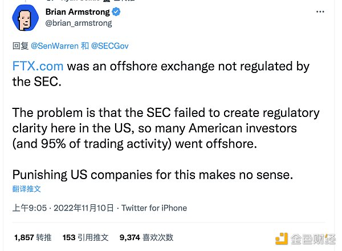
Task: Click the 回复 reply-to label
Action: [x=21, y=46]
